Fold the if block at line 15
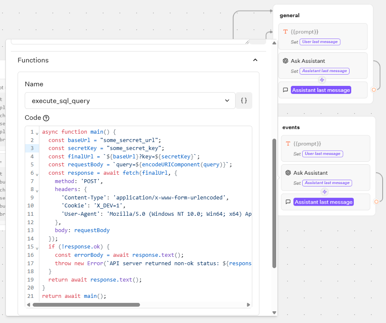This screenshot has width=386, height=323. pyautogui.click(x=37, y=248)
